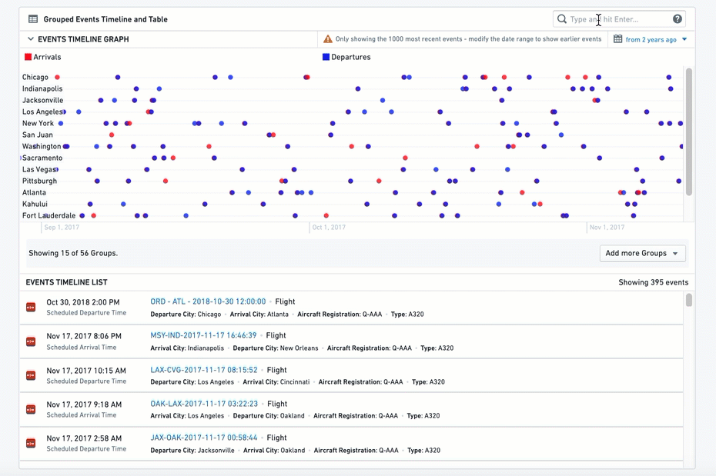This screenshot has width=716, height=476.
Task: Select the Pittsburgh group row label
Action: [x=40, y=181]
